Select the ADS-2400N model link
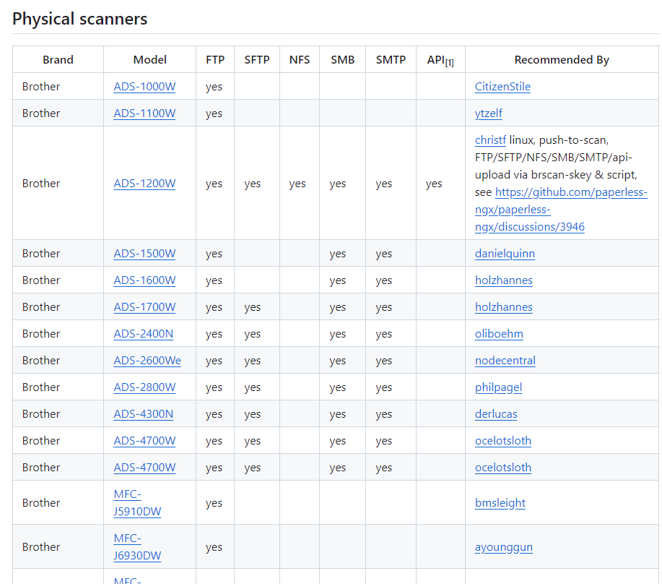 pos(143,334)
